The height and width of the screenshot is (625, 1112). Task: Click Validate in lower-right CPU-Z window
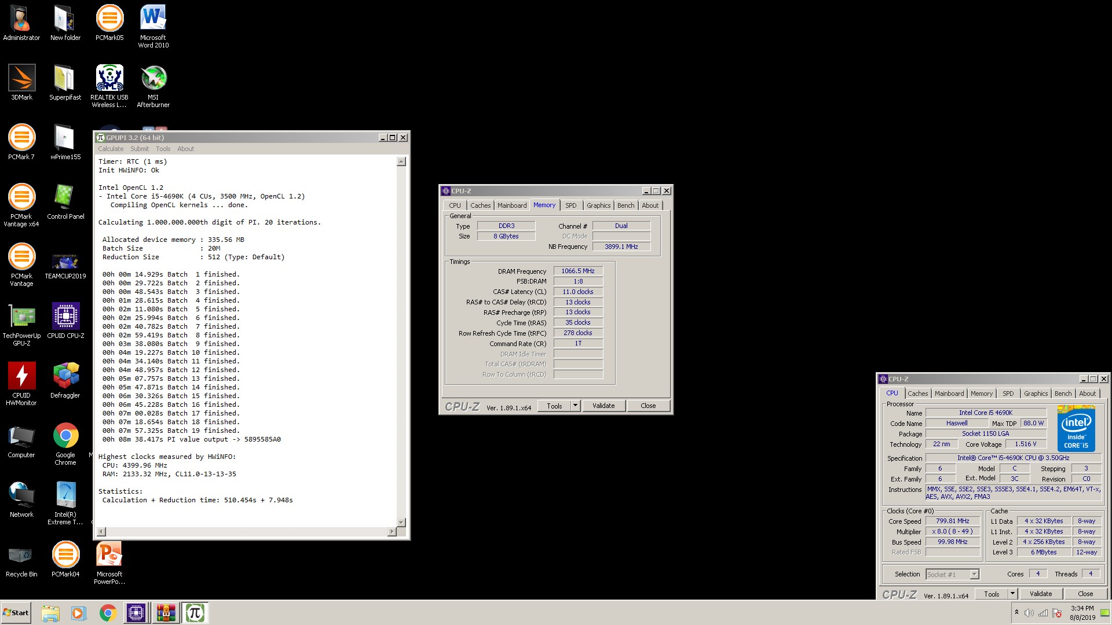tap(1041, 594)
